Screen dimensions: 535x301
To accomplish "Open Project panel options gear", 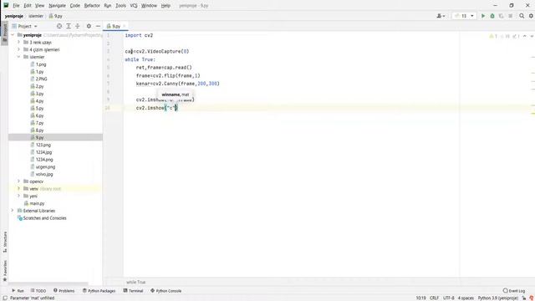I will (89, 26).
